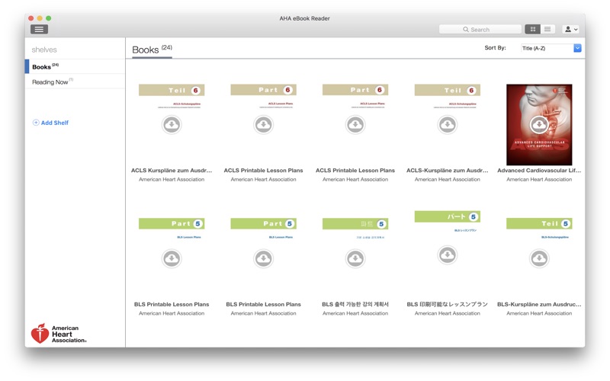
Task: Open the hamburger sidebar menu button
Action: 39,29
